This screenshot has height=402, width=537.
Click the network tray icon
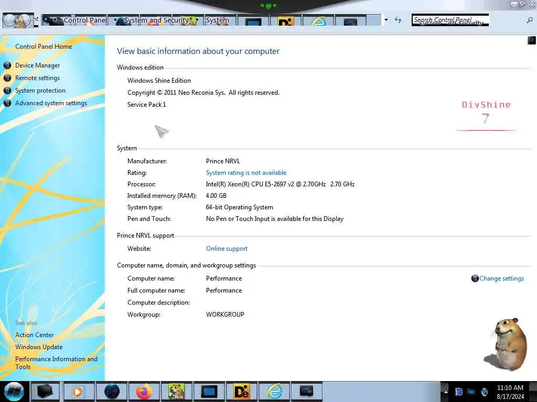[x=471, y=392]
